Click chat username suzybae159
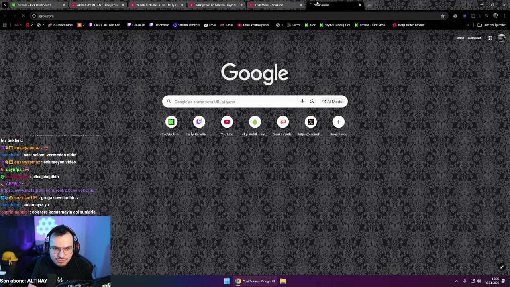Viewport: 510px width, 287px height. pos(26,198)
